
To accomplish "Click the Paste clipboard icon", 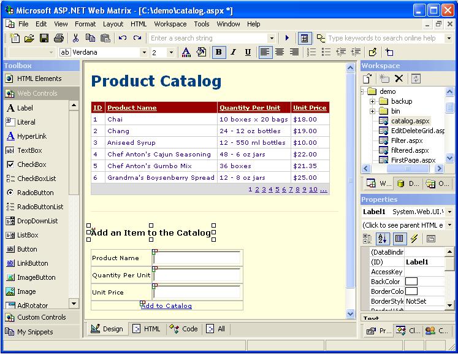I will 105,38.
